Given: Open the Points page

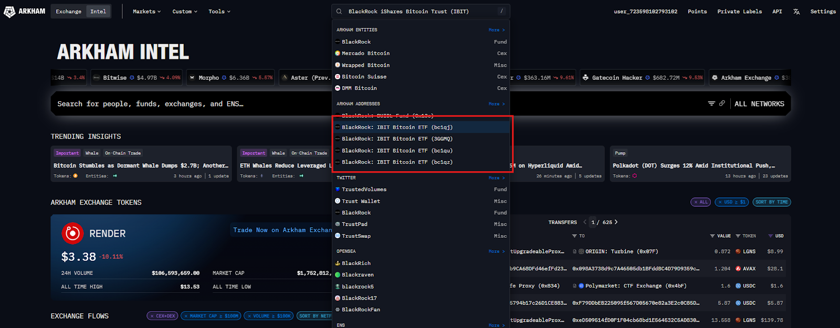Looking at the screenshot, I should tap(697, 12).
